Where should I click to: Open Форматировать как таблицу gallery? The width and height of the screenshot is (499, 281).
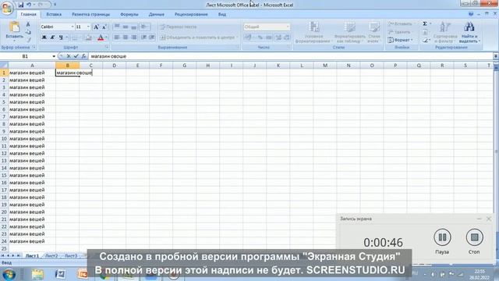click(x=350, y=32)
